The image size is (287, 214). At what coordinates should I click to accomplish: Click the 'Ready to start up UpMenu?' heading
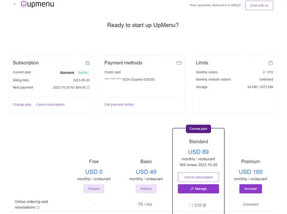(x=143, y=25)
